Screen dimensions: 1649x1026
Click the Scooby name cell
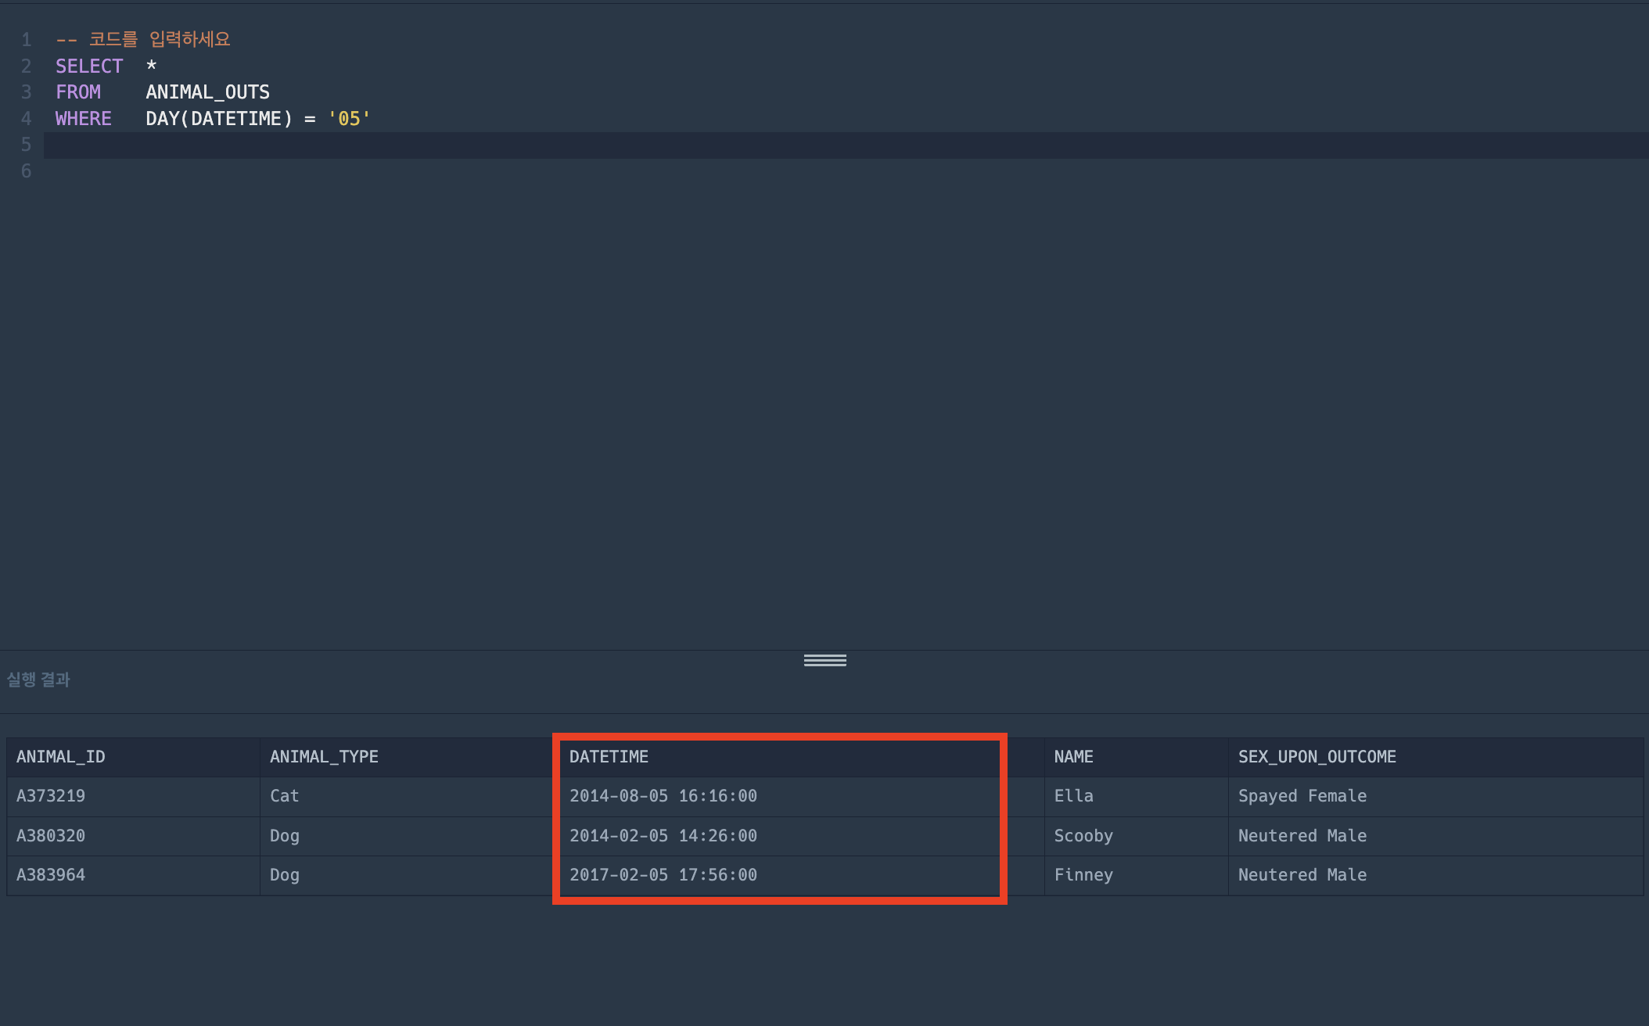click(1083, 836)
